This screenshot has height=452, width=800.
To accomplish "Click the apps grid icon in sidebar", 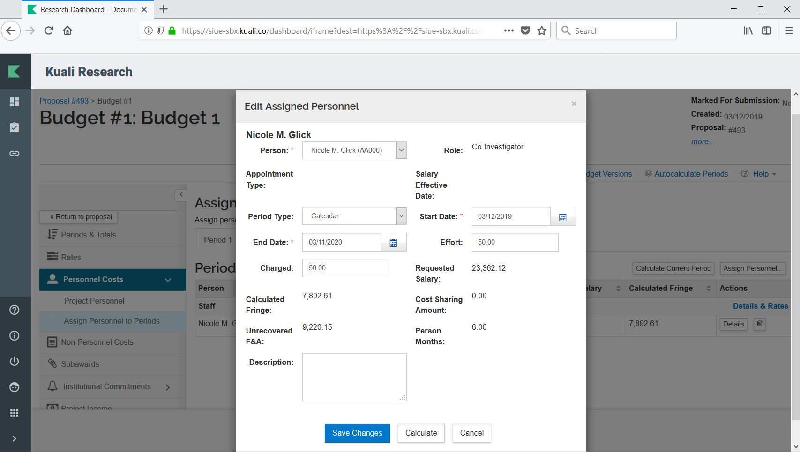I will pos(15,413).
